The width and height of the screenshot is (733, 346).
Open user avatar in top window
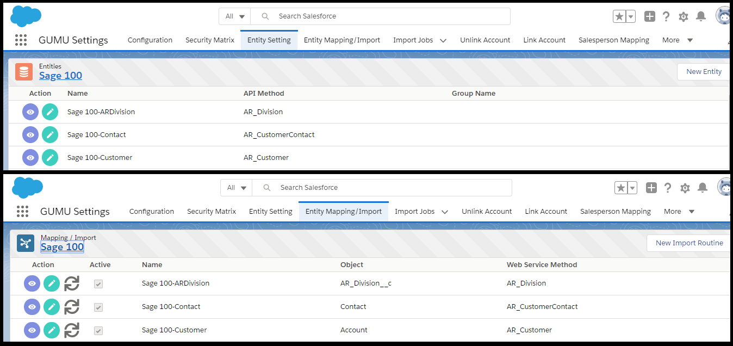click(724, 16)
